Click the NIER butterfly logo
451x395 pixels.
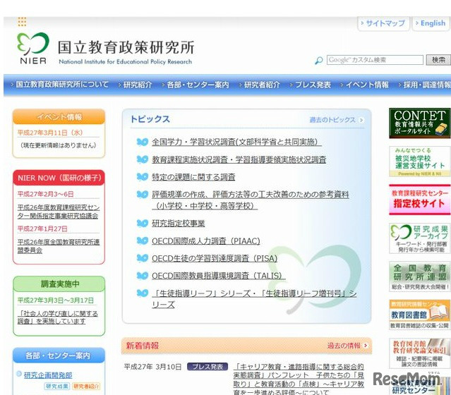point(32,48)
